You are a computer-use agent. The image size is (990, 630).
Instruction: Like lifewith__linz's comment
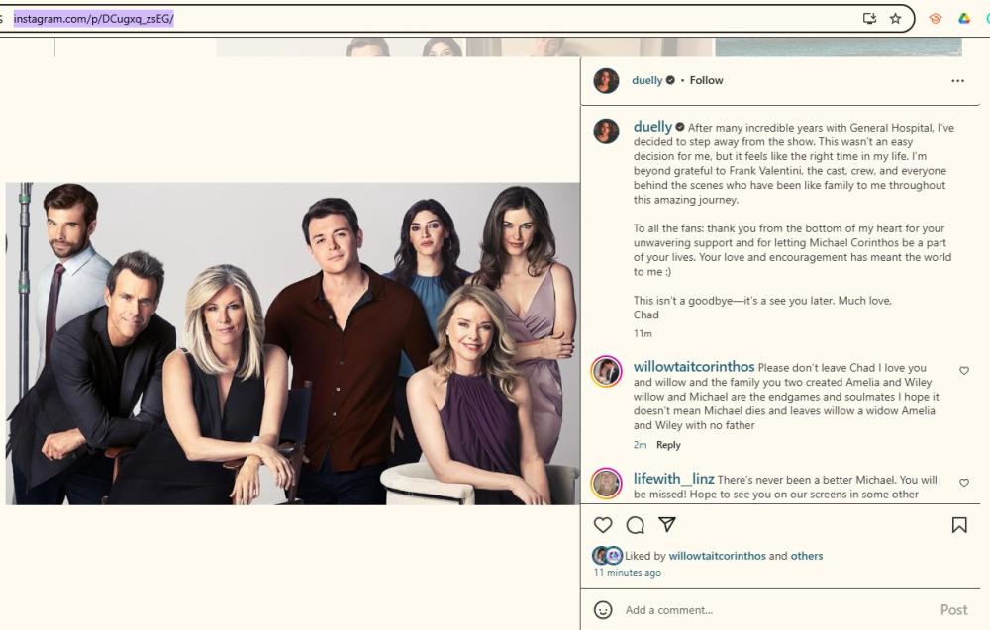pos(964,483)
